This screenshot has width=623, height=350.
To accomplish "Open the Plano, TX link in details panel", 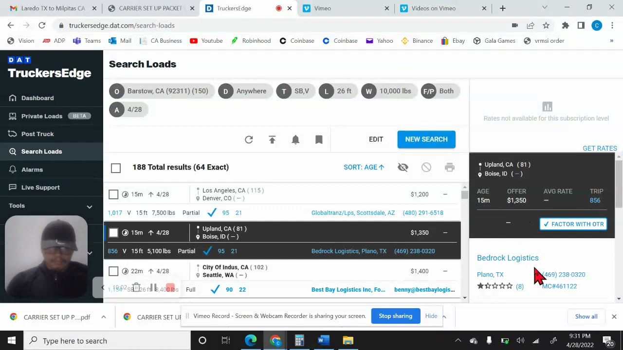I will coord(490,275).
